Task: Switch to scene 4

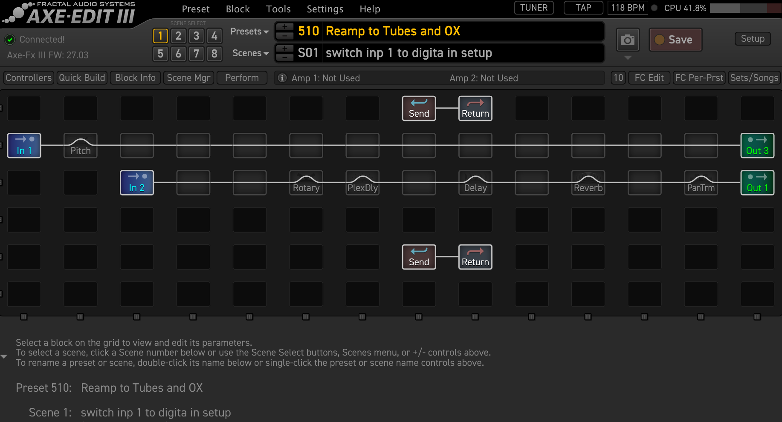Action: [x=214, y=36]
